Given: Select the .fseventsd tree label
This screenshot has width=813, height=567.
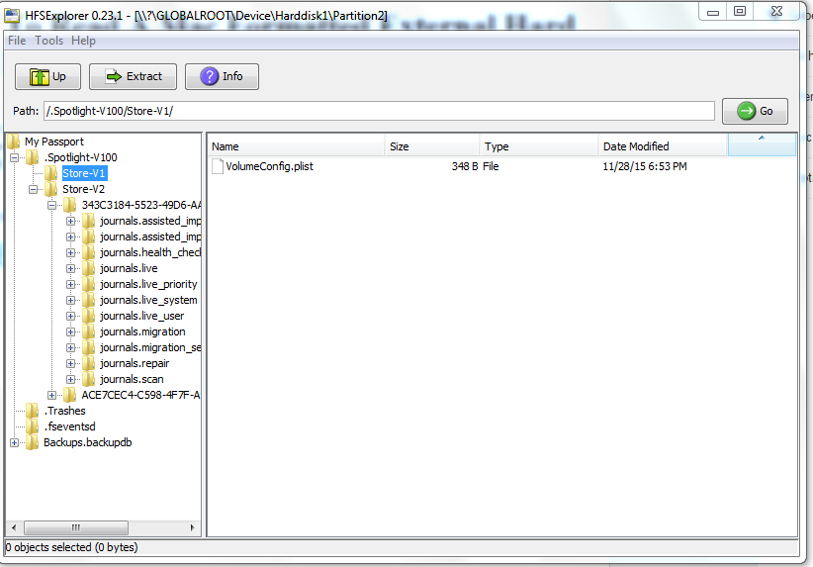Looking at the screenshot, I should click(x=69, y=426).
